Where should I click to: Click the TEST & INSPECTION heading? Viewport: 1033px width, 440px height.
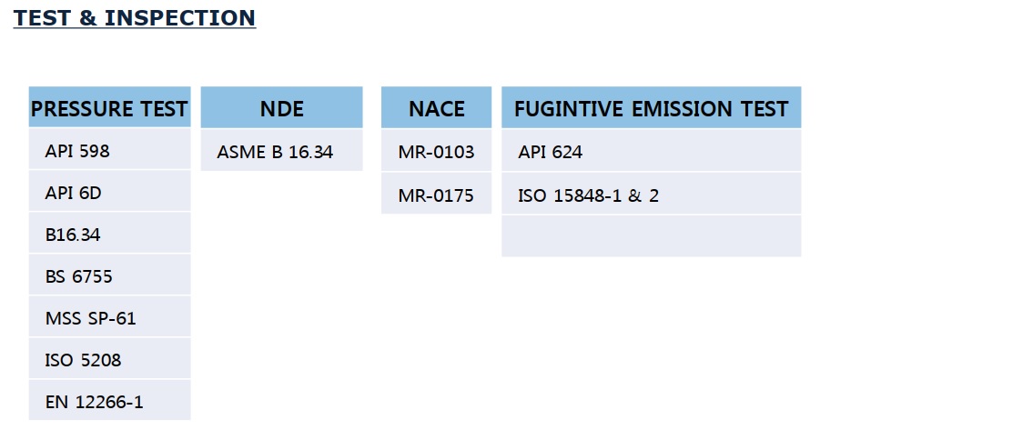[x=135, y=17]
